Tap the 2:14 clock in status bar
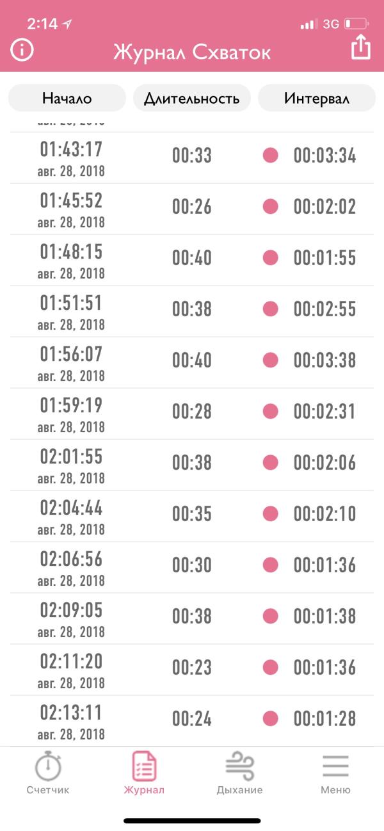Screen dimensions: 384x831 tap(42, 24)
